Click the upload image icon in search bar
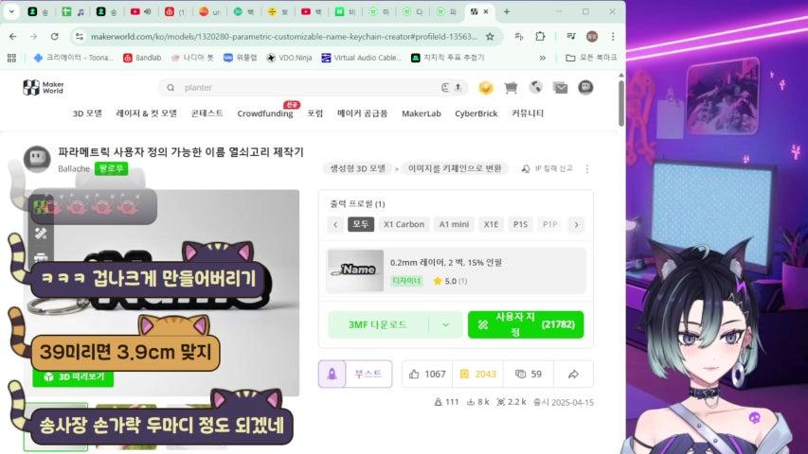Viewport: 808px width, 454px height. tap(458, 88)
